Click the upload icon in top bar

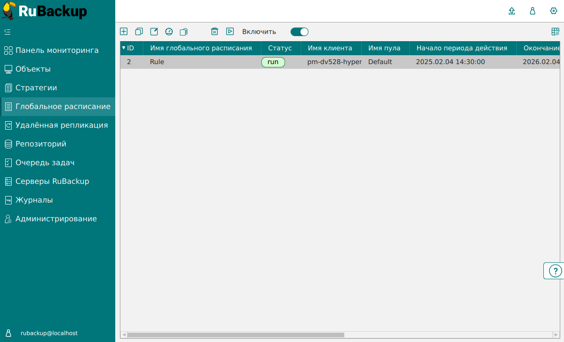pos(512,11)
